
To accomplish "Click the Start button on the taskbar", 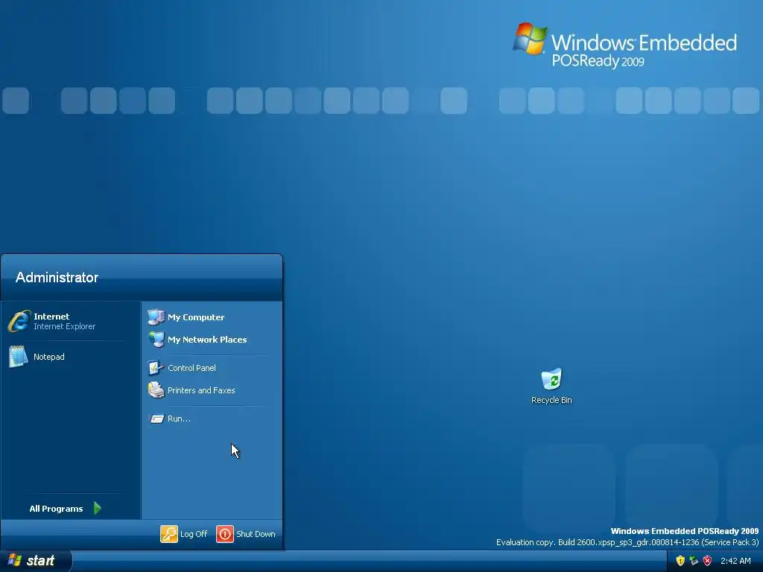I will coord(36,561).
